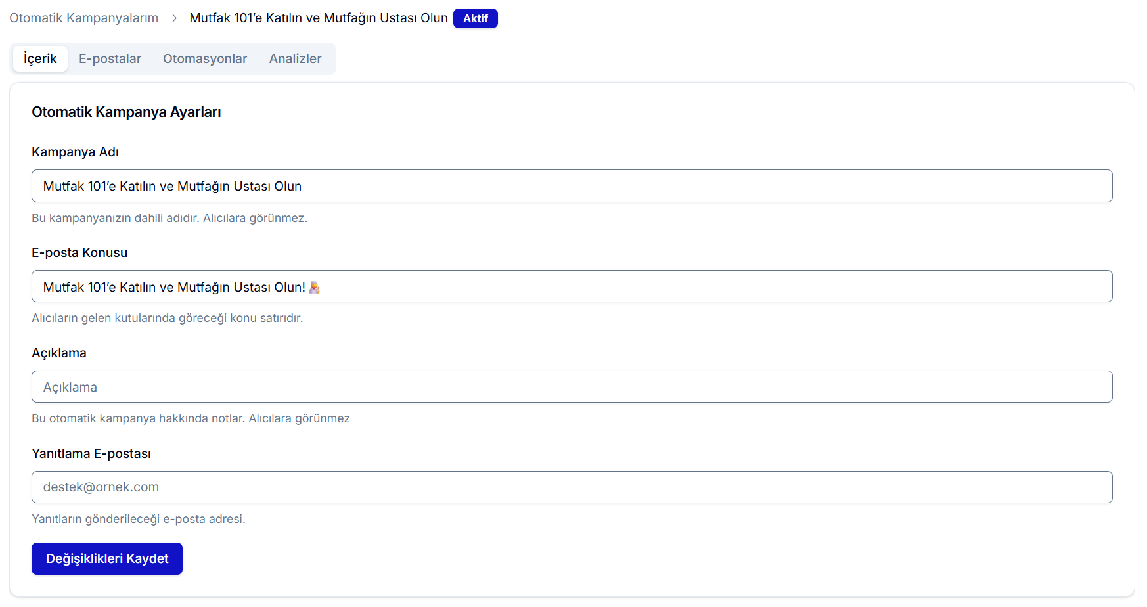View the Analizler tab

[295, 58]
